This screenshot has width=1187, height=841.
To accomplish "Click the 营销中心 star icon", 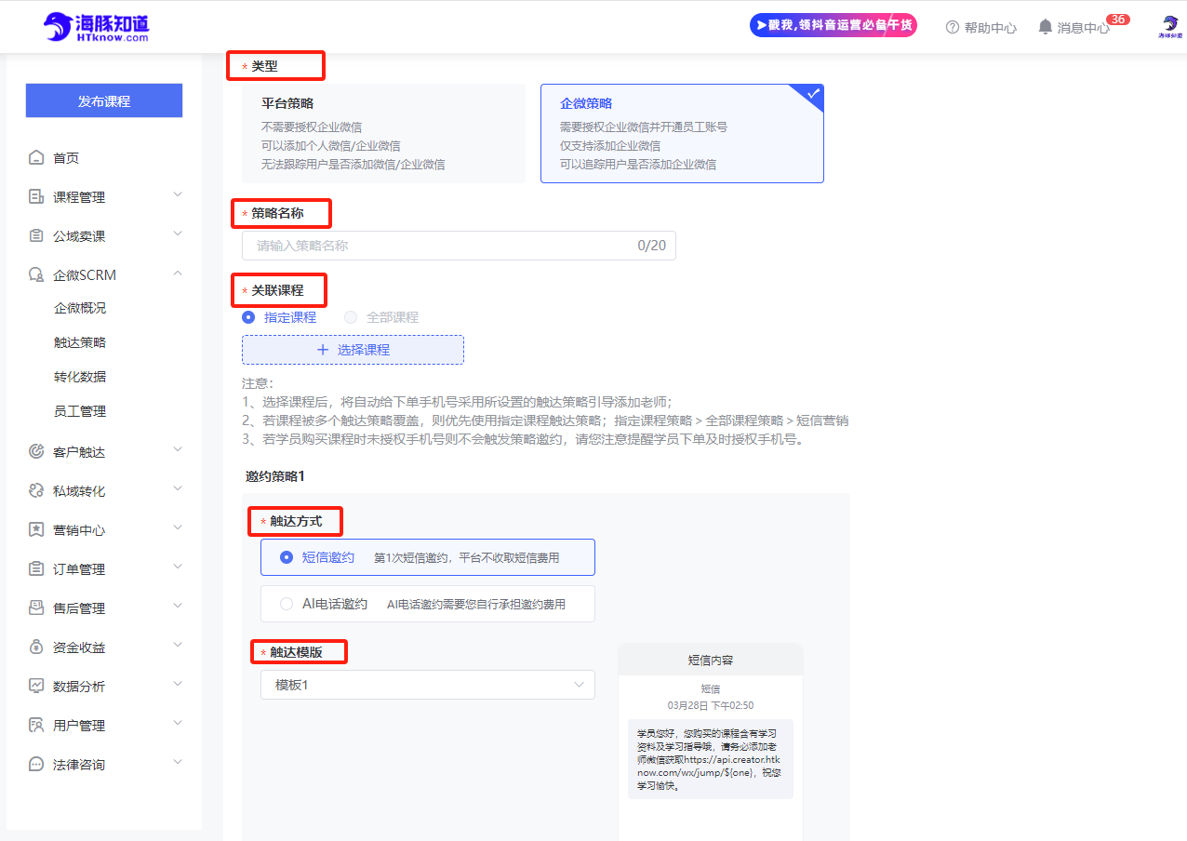I will [x=36, y=530].
